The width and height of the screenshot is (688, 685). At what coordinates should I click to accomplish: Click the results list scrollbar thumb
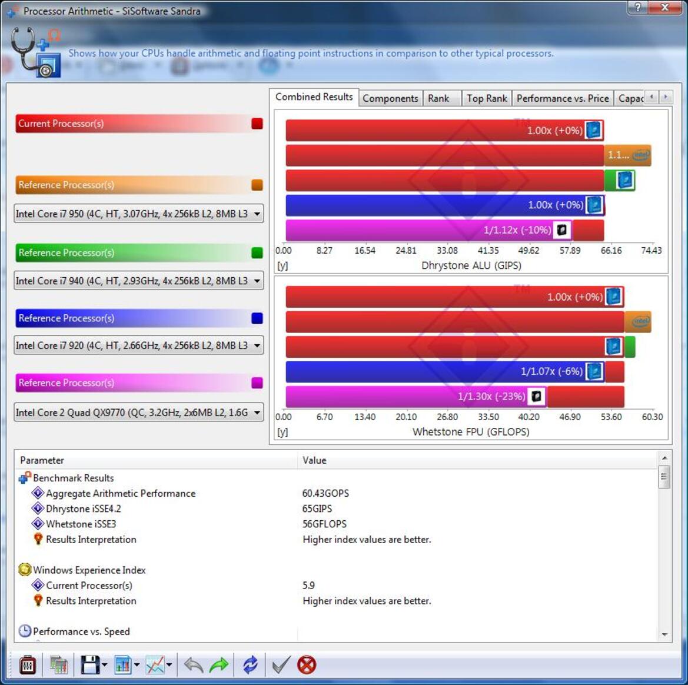pyautogui.click(x=664, y=477)
